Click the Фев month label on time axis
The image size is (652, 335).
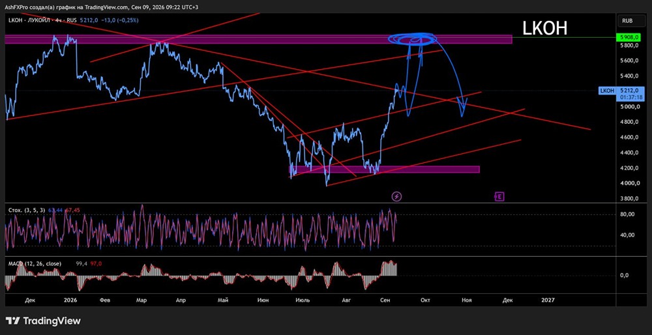[x=105, y=300]
